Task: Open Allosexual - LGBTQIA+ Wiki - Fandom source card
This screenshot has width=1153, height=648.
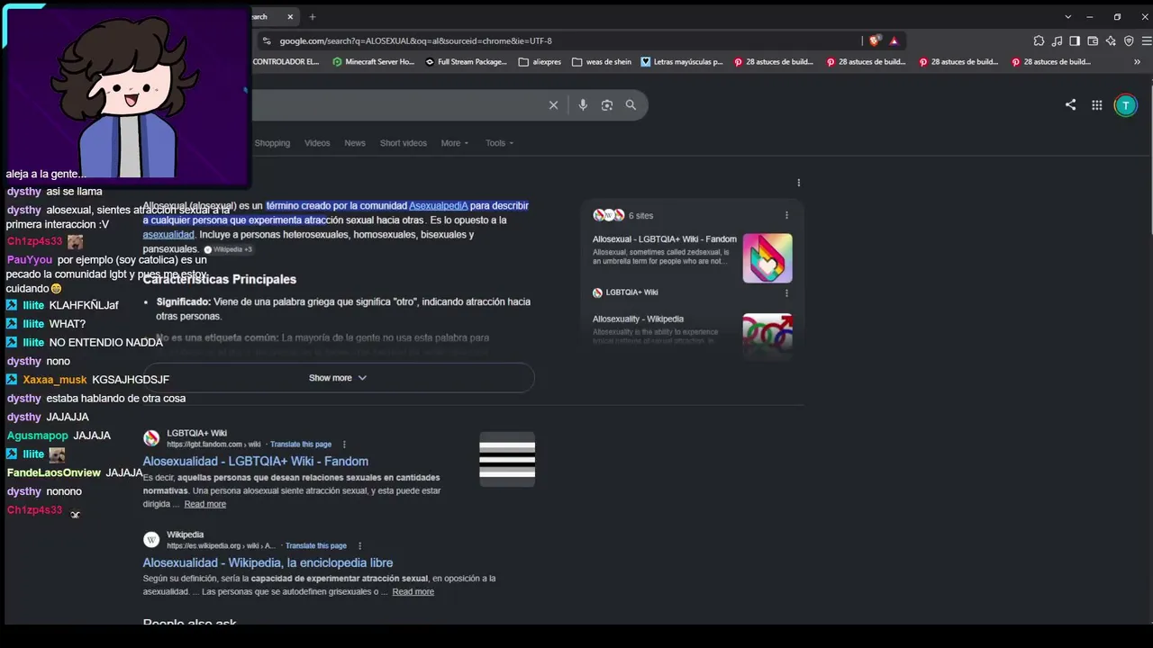Action: 665,239
